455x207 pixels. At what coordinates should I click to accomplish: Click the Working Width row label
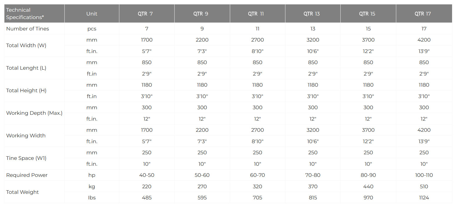pyautogui.click(x=26, y=136)
